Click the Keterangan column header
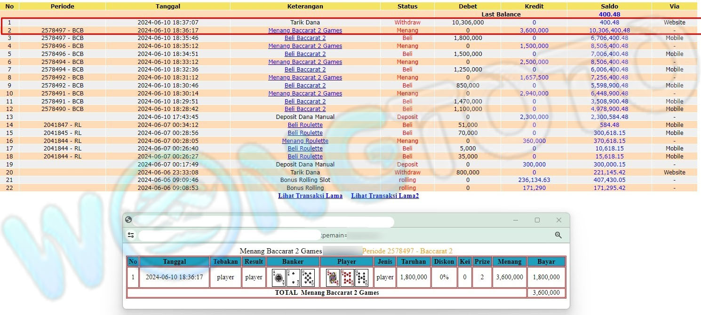 click(305, 7)
